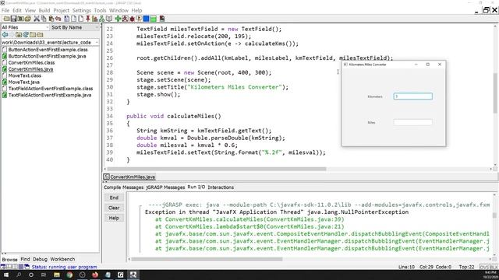
Task: Switch to the Debug tab in the sidebar
Action: pyautogui.click(x=40, y=259)
